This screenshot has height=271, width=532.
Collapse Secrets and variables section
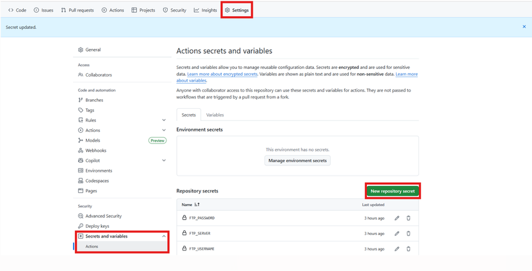pos(164,236)
